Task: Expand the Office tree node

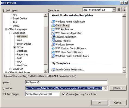Action: (14, 47)
